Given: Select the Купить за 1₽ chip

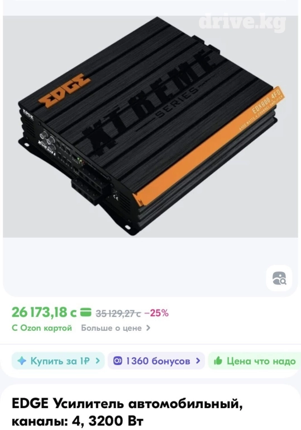Looking at the screenshot, I should point(58,361).
